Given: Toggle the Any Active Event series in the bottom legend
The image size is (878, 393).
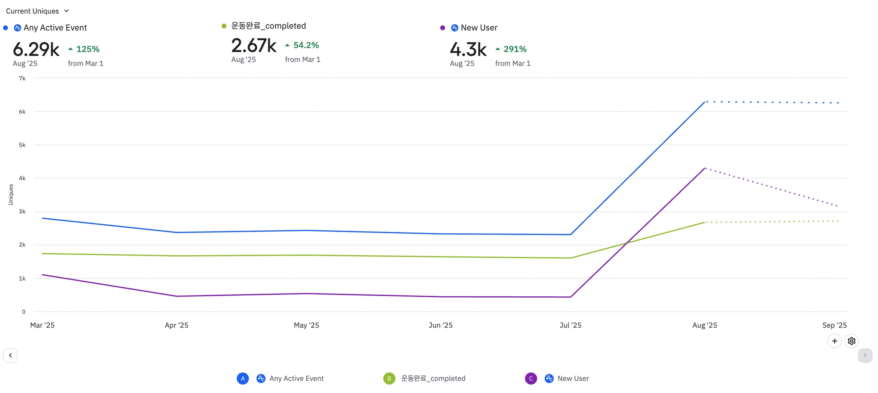Looking at the screenshot, I should coord(296,378).
